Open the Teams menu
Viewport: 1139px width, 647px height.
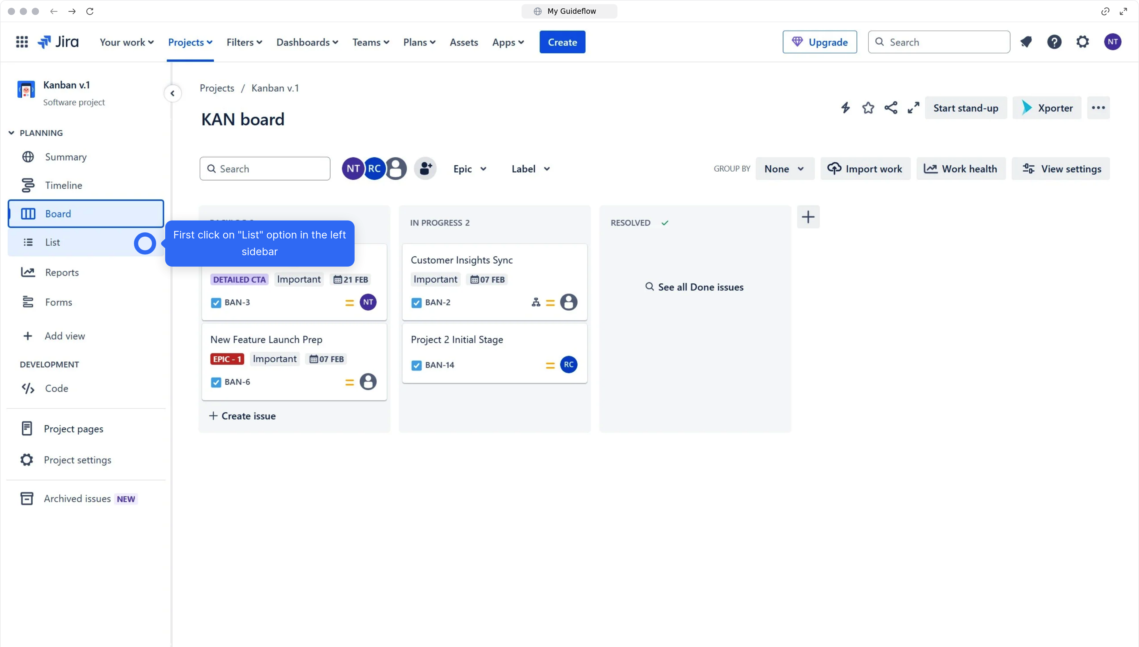(x=370, y=42)
